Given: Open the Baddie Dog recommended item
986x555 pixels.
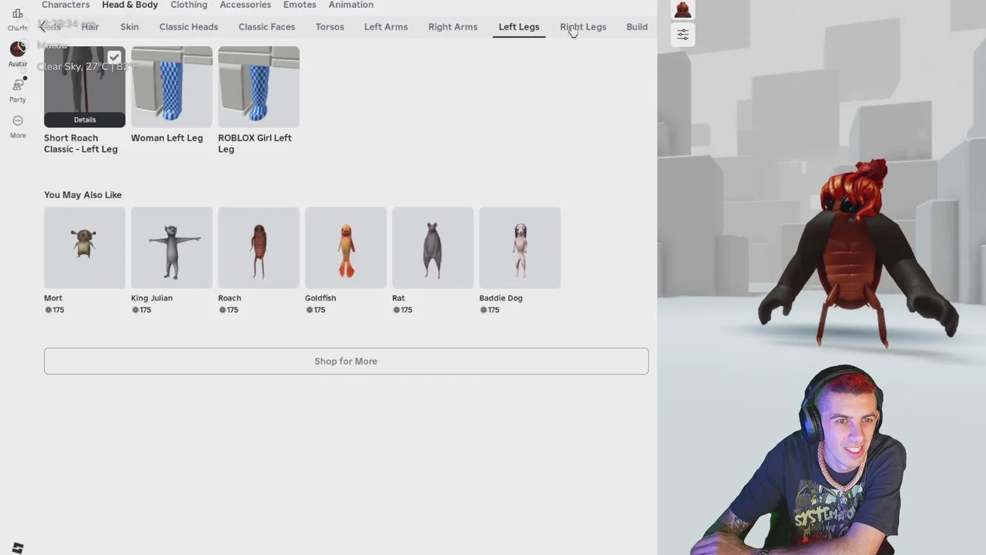Looking at the screenshot, I should pyautogui.click(x=520, y=247).
